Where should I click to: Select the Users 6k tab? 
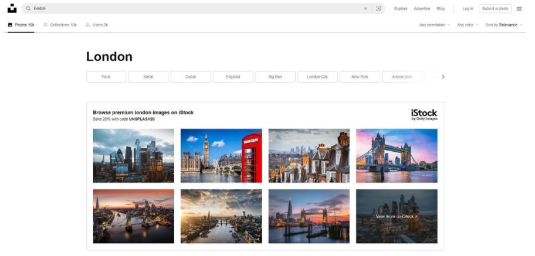click(x=97, y=25)
